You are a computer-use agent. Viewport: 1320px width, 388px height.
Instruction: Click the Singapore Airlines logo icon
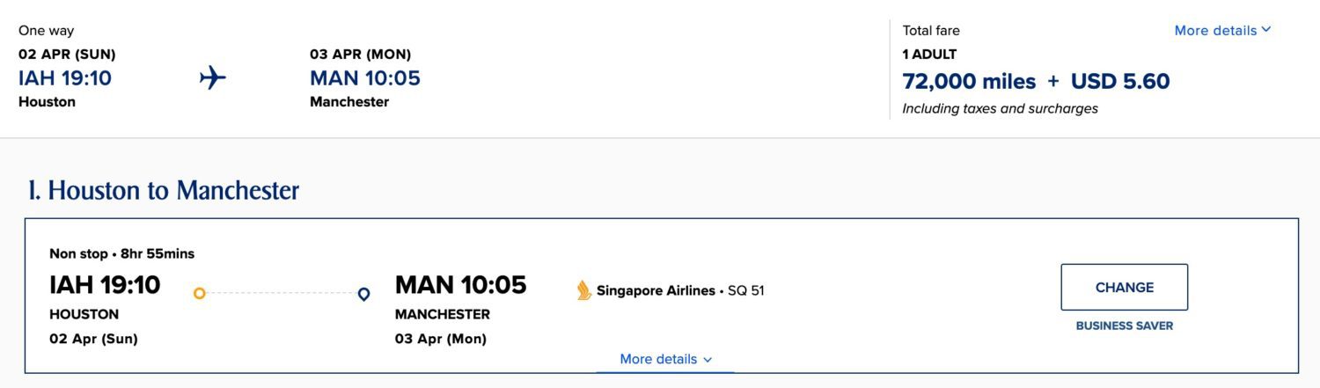point(584,290)
